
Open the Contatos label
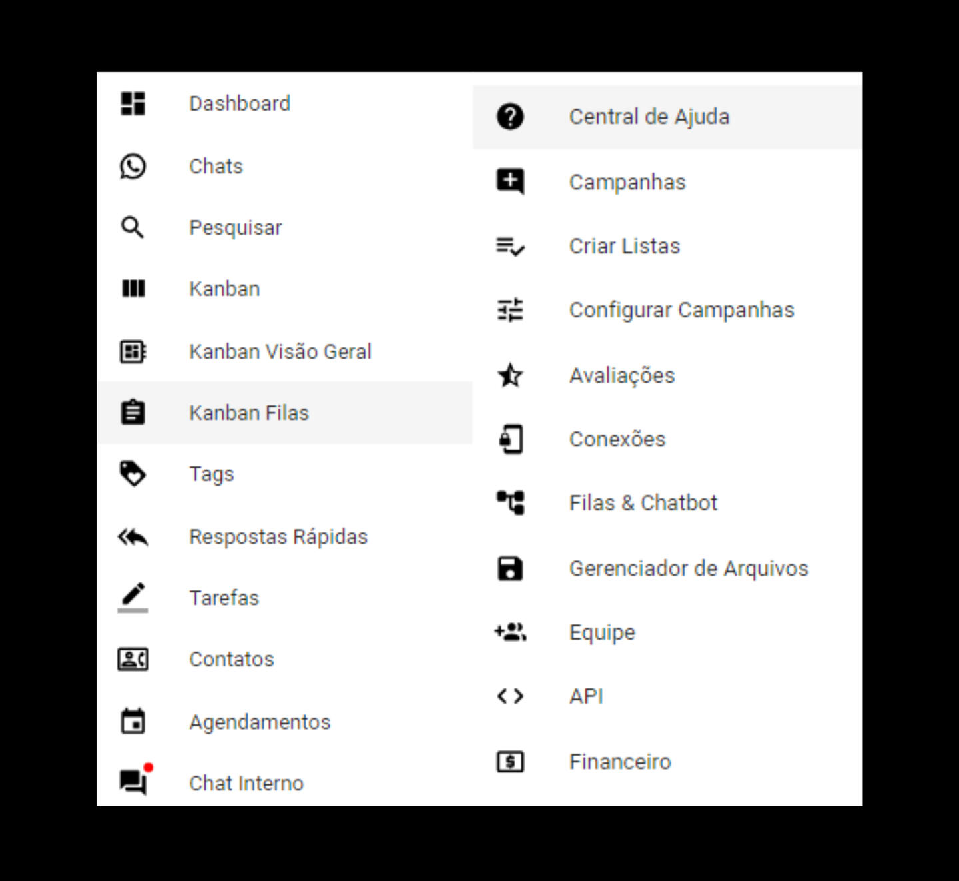point(231,659)
